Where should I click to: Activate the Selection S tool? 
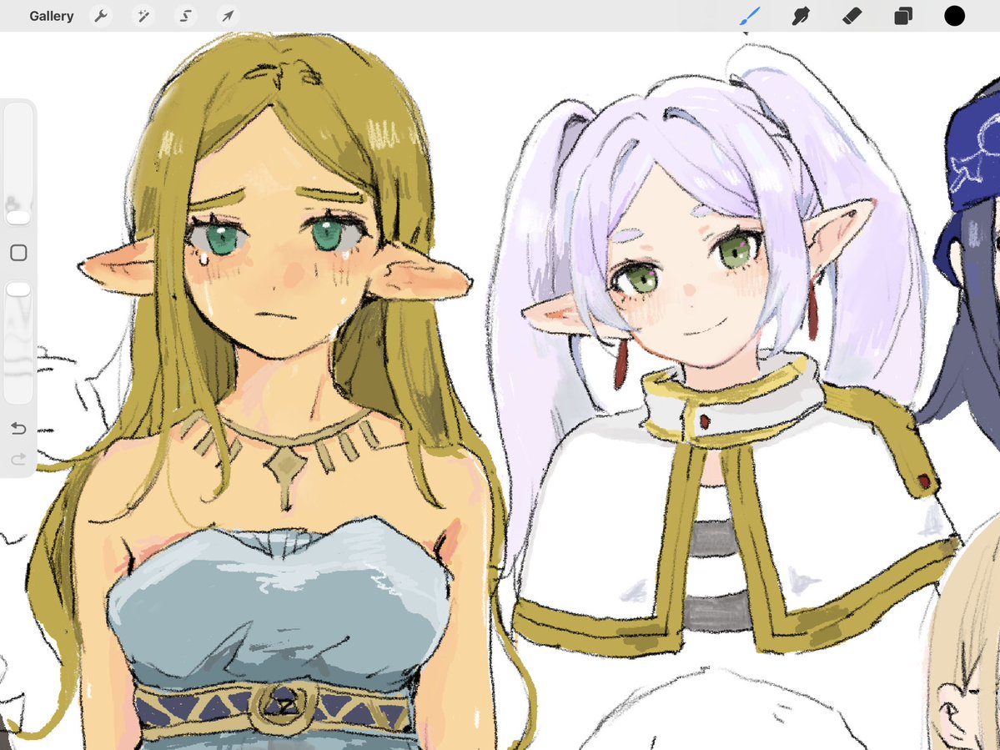186,16
